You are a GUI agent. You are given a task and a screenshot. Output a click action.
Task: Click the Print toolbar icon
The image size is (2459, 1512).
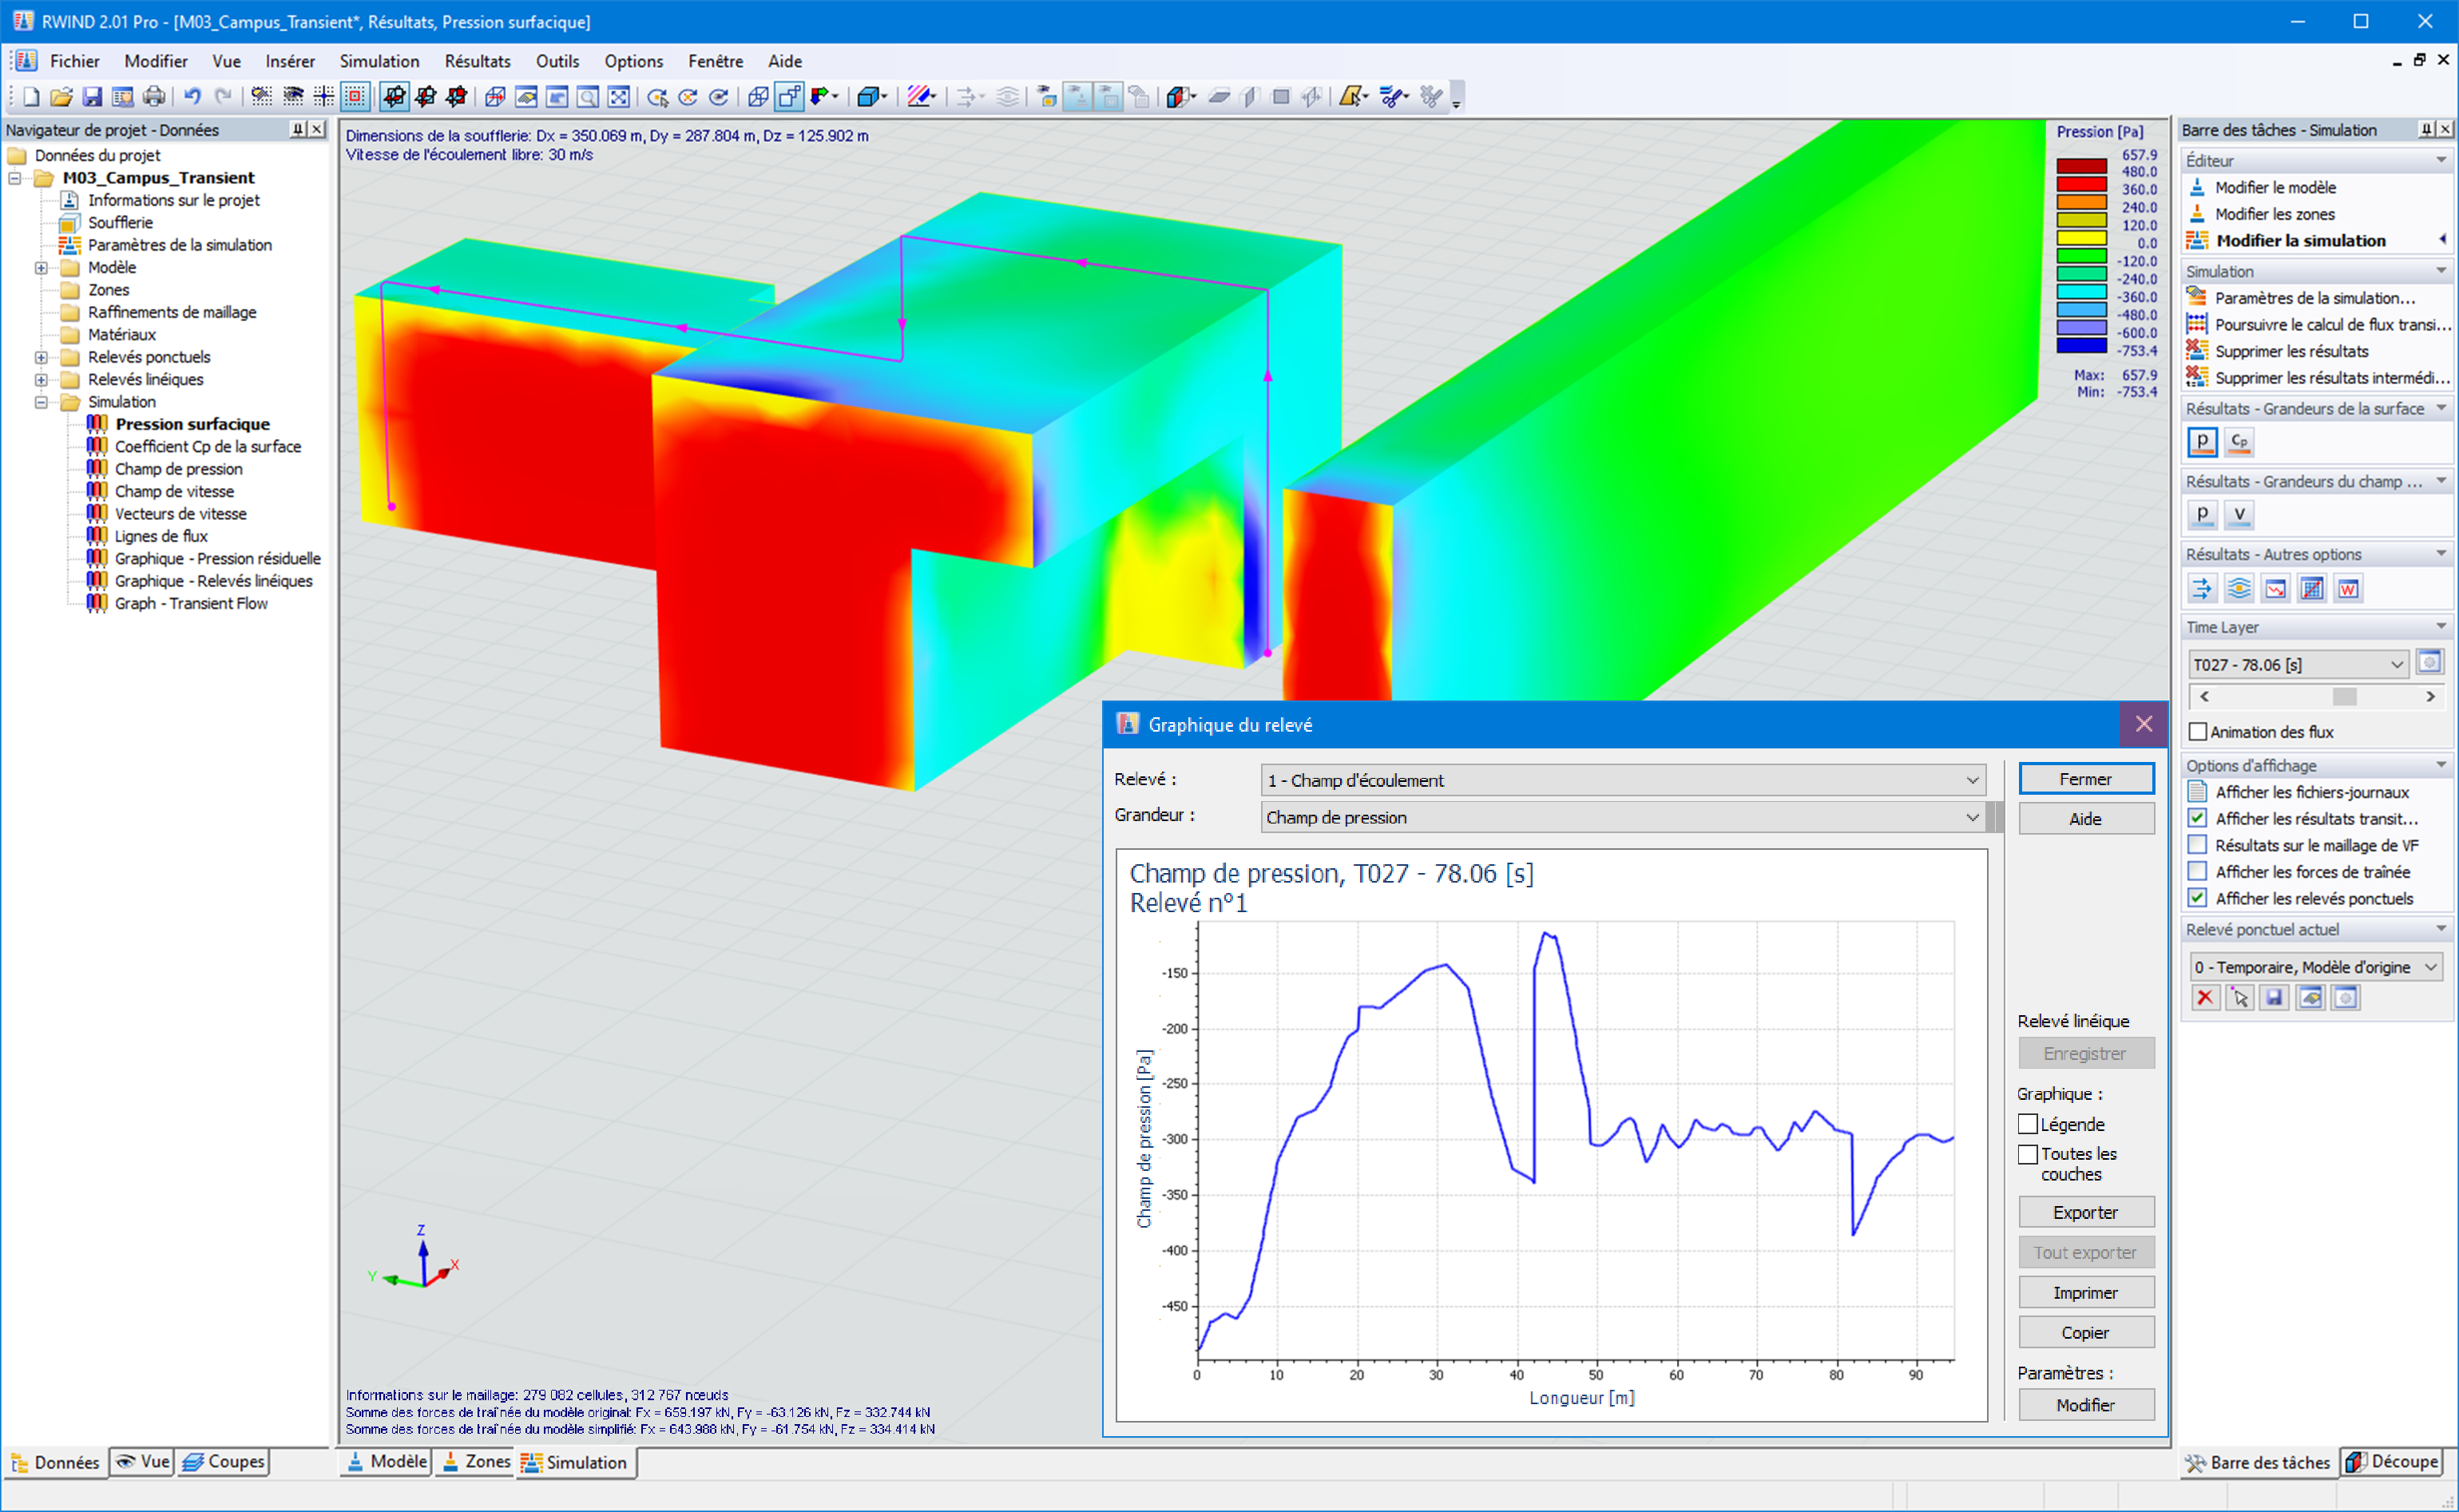pyautogui.click(x=154, y=97)
